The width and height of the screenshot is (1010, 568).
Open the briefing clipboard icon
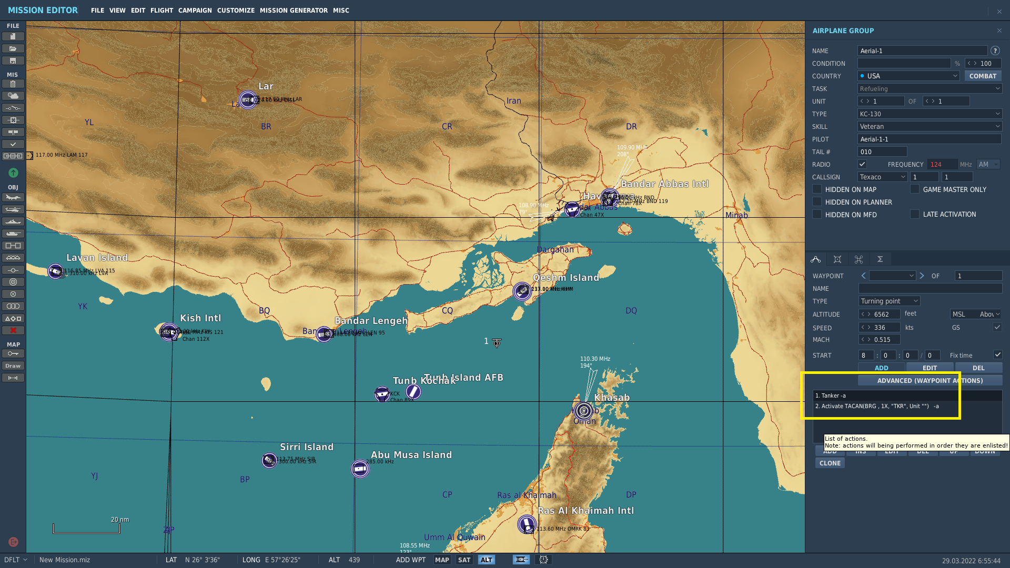coord(13,84)
